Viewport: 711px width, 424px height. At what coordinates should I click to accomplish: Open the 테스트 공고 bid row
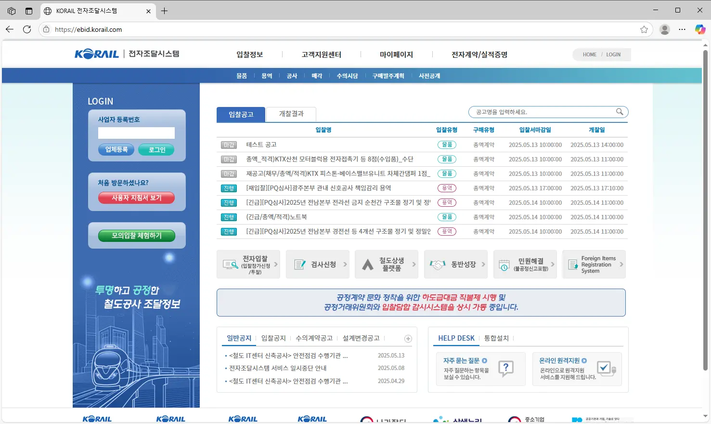[422, 145]
